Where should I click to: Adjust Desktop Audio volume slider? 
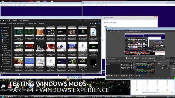click(143, 73)
